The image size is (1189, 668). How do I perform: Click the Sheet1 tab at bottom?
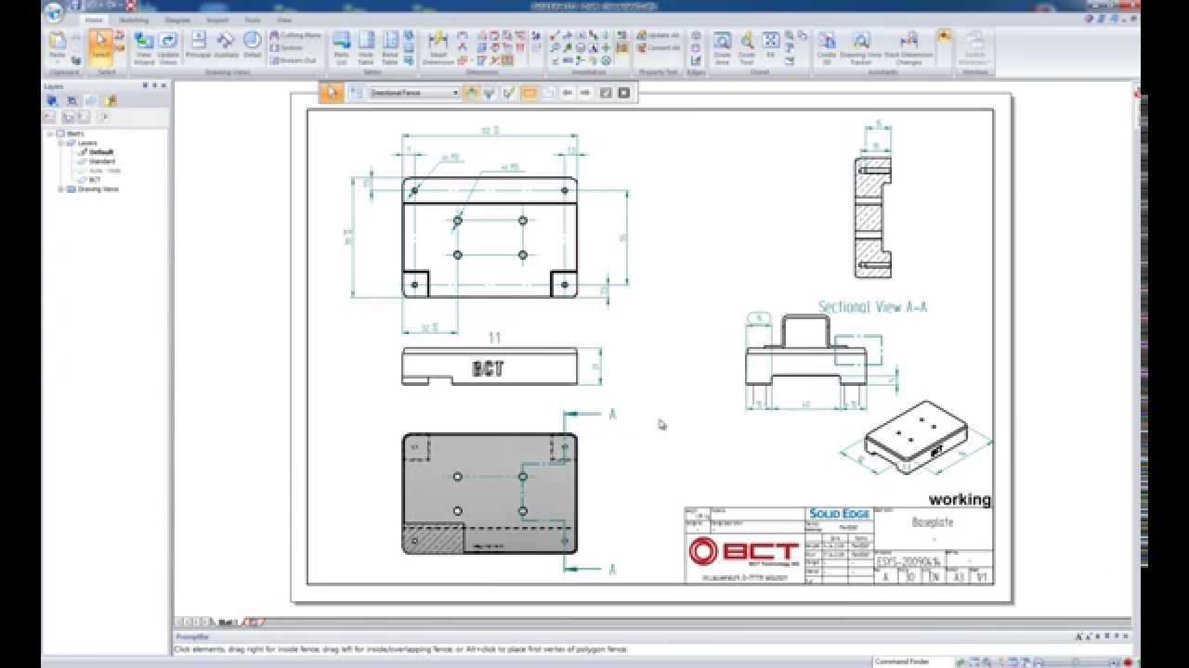(227, 623)
